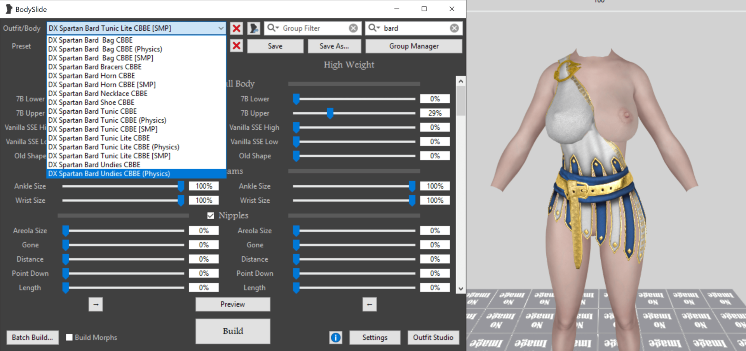This screenshot has height=351, width=746.
Task: Pick DX Spartan Bard Shoe CBBE
Action: 136,103
